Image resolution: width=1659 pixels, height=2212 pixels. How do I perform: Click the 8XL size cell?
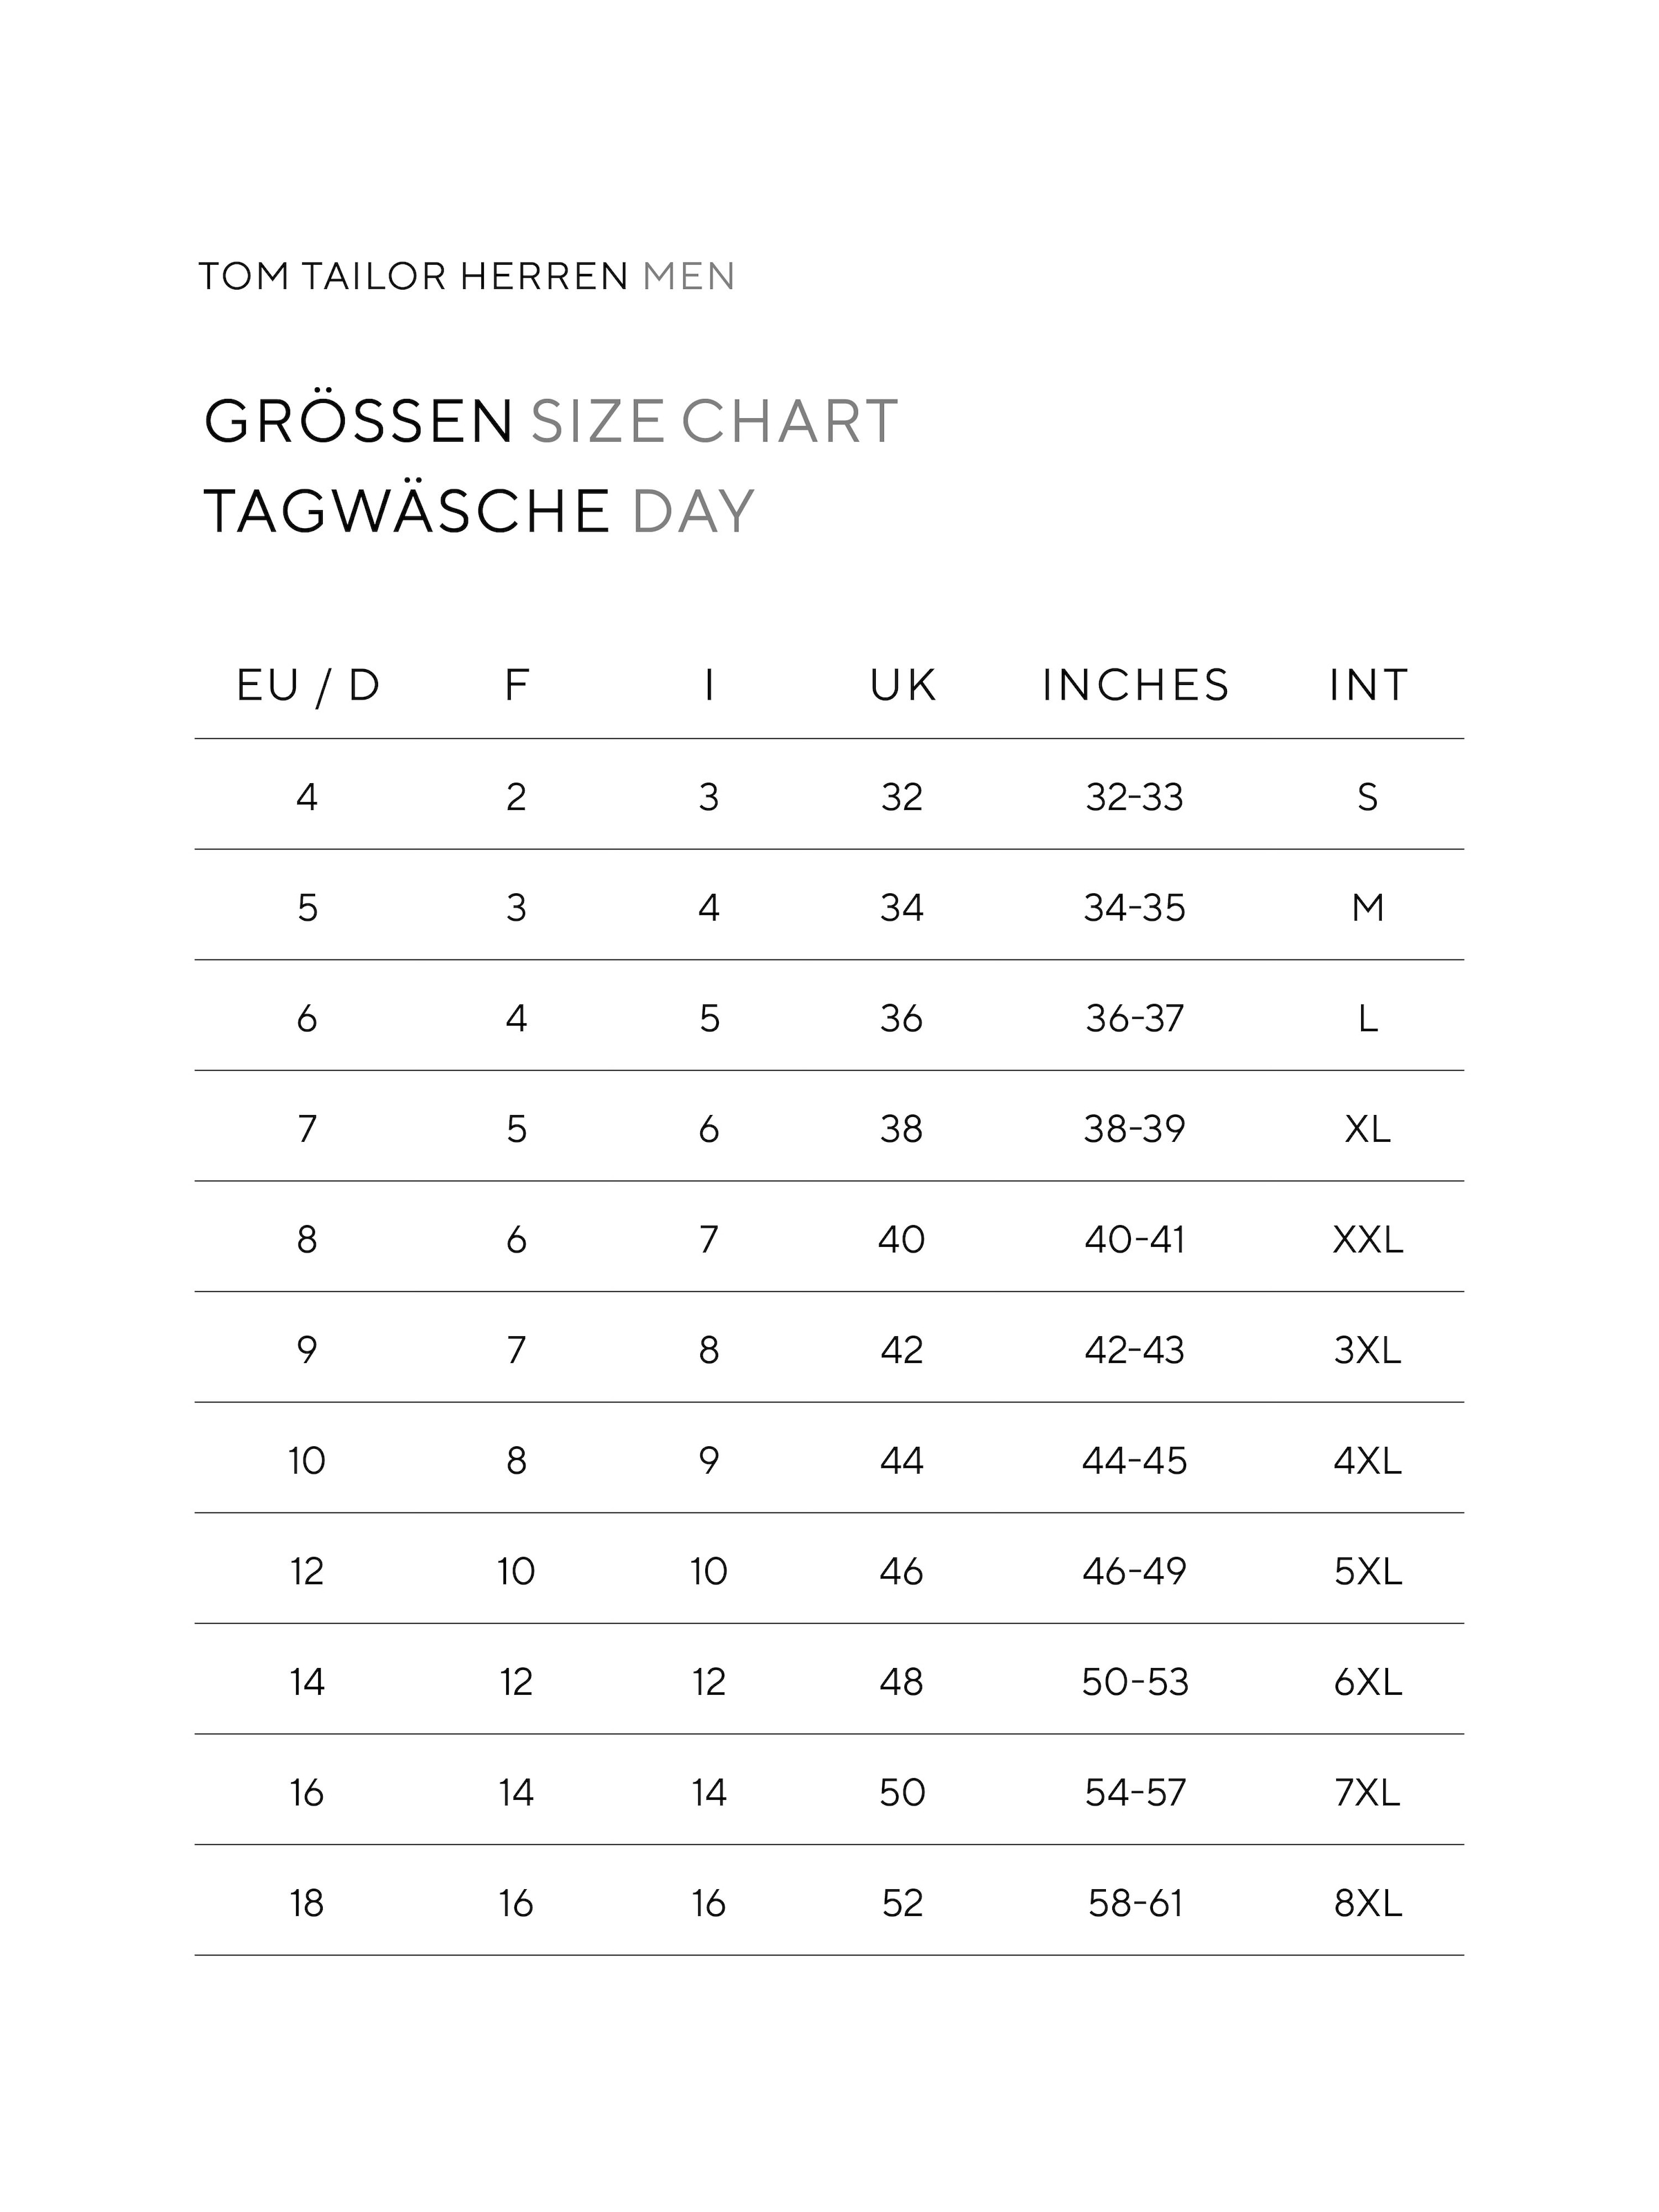pos(1368,1903)
